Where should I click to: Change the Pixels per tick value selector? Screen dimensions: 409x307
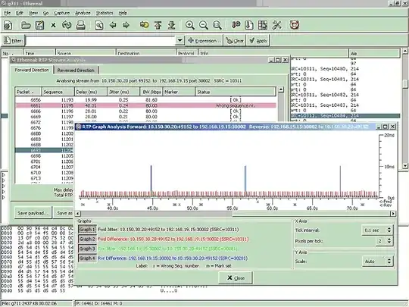[384, 241]
